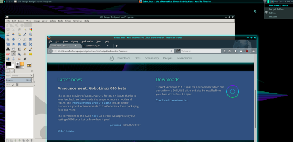Adjust the Opacity slider in GIMP
Screen dimensions: 293x142
pos(19,80)
